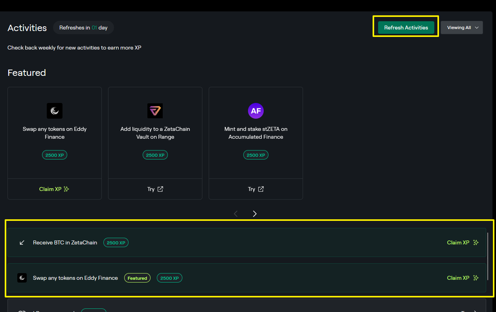Click the sparkle icon on the featured card Claim XP
The image size is (496, 312).
click(x=66, y=189)
